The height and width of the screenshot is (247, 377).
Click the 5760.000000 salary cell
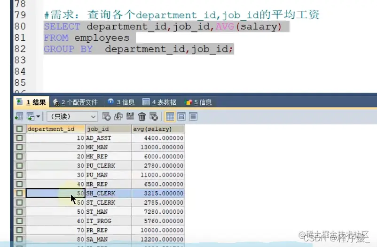158,221
